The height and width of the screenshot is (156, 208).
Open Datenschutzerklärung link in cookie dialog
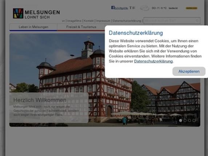pyautogui.click(x=153, y=61)
